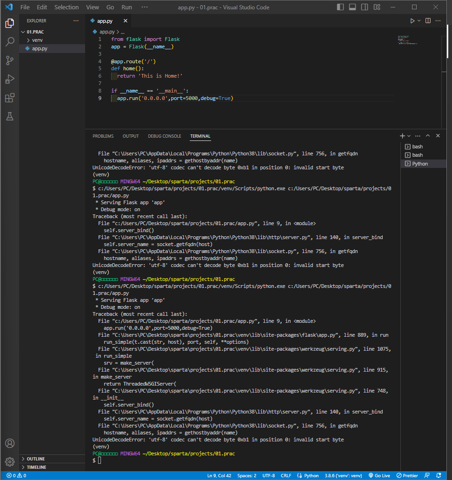Open the Testing flask icon view
This screenshot has width=452, height=480.
coord(10,116)
